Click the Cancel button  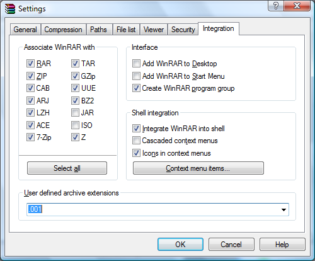point(231,245)
